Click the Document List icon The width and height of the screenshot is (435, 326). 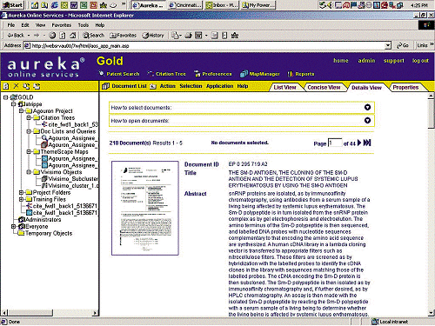tap(105, 86)
